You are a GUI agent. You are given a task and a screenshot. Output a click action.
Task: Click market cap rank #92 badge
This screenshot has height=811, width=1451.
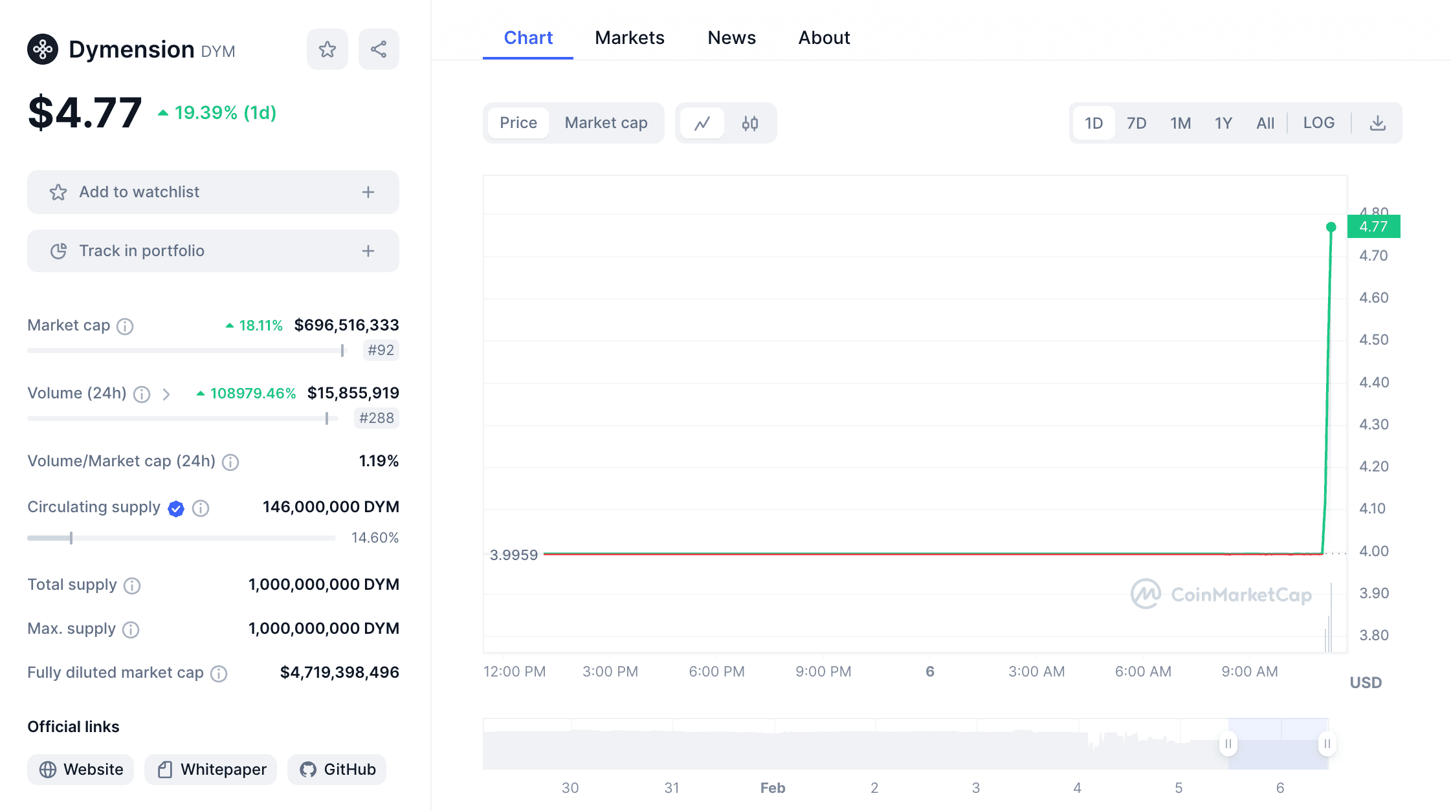pos(381,351)
